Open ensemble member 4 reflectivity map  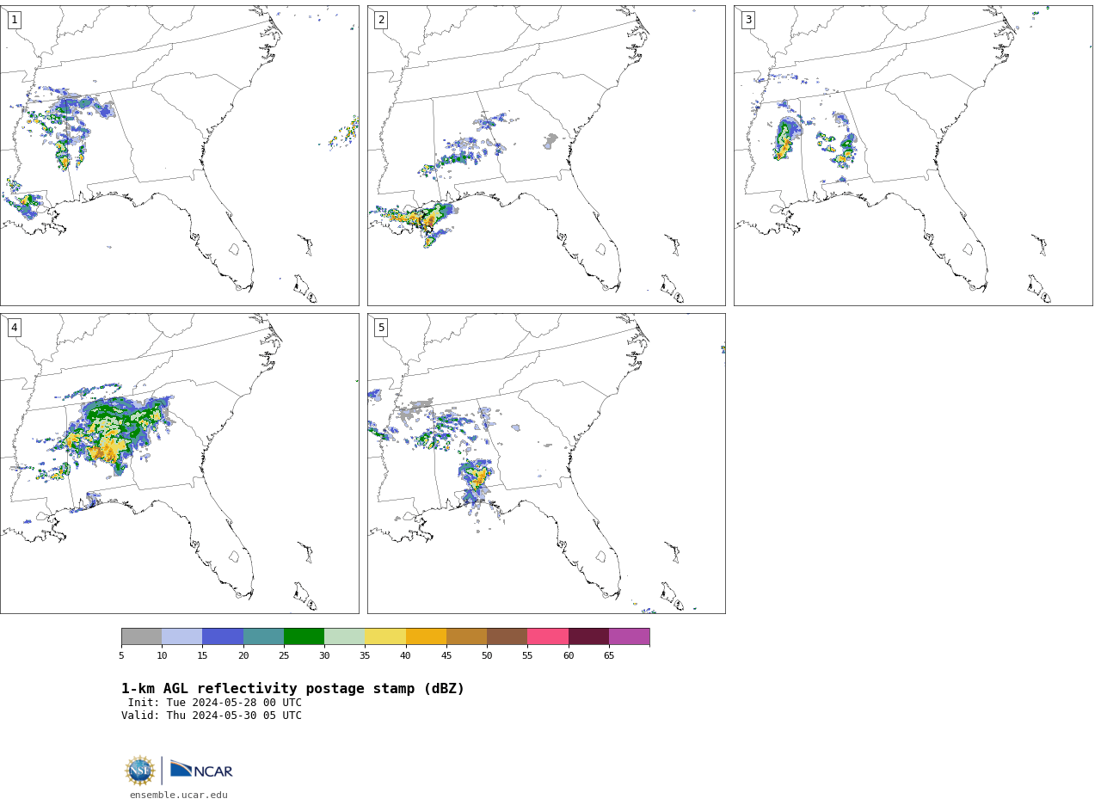(179, 464)
